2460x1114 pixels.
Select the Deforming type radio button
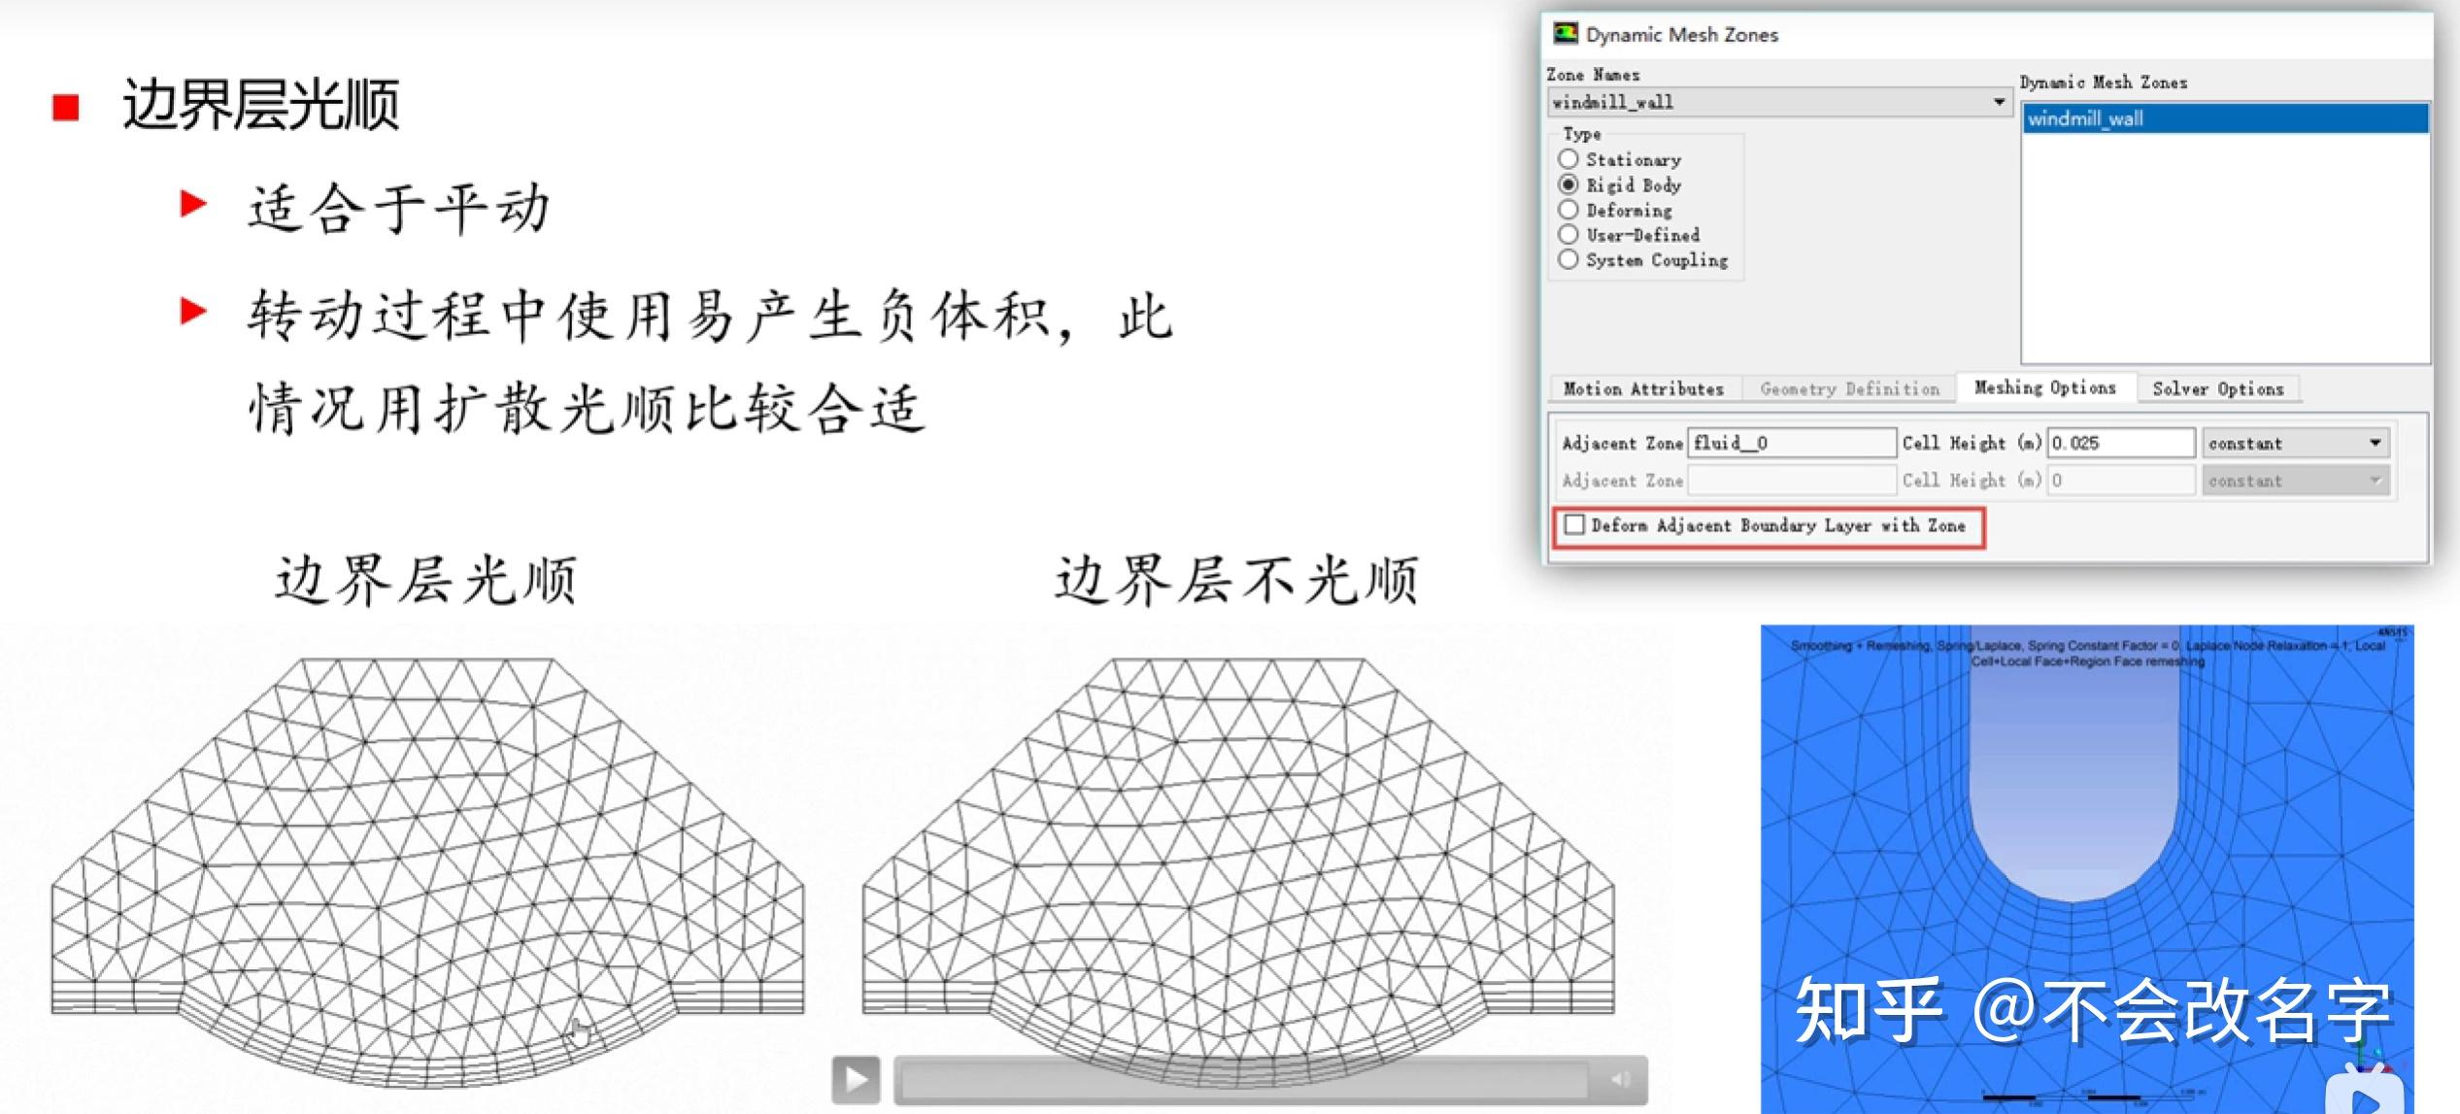point(1568,210)
